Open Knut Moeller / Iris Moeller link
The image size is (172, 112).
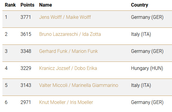(66, 102)
